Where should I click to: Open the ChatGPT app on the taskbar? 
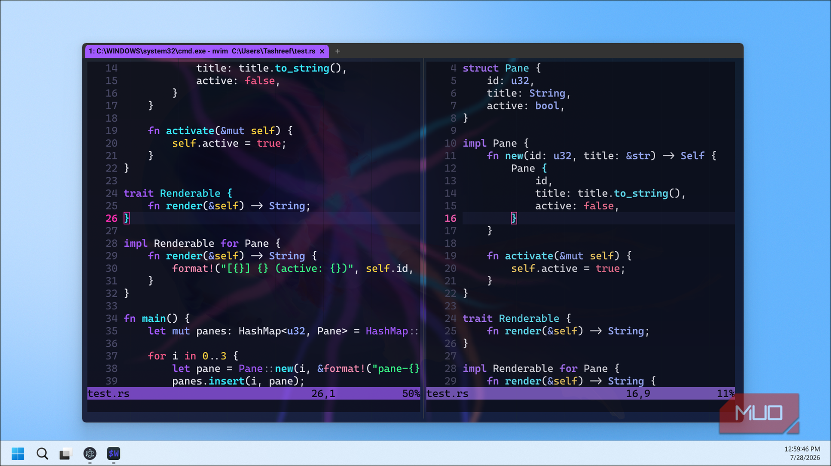coord(90,453)
